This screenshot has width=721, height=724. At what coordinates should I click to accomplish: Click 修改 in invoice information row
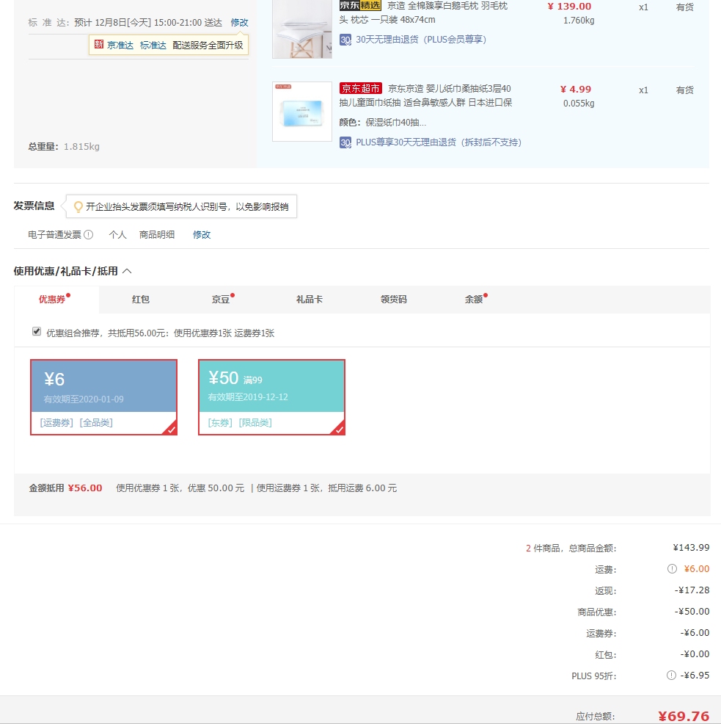tap(202, 234)
